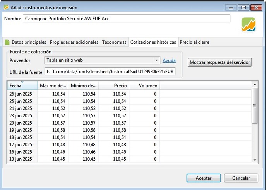Click the table scrollbar up arrow
The width and height of the screenshot is (267, 190).
(x=255, y=85)
